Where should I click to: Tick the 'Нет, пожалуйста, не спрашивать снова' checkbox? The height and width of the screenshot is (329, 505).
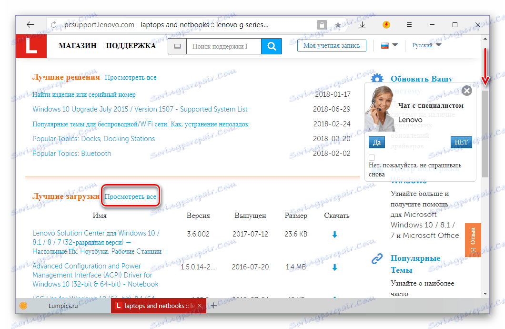point(372,157)
